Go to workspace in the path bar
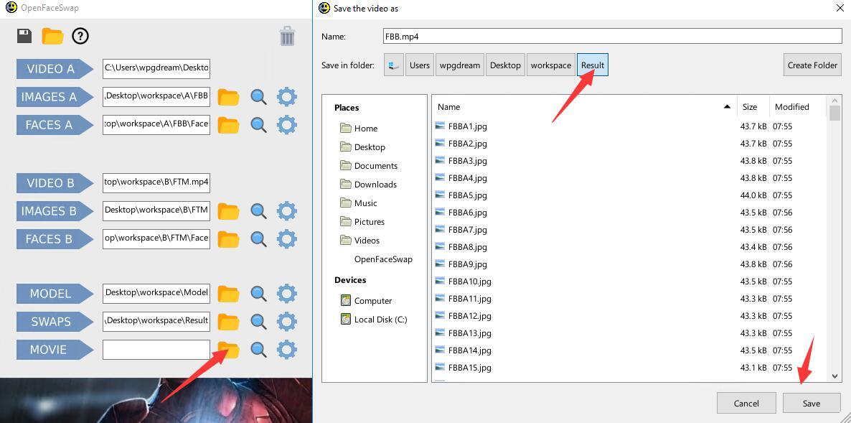This screenshot has width=851, height=423. 551,65
